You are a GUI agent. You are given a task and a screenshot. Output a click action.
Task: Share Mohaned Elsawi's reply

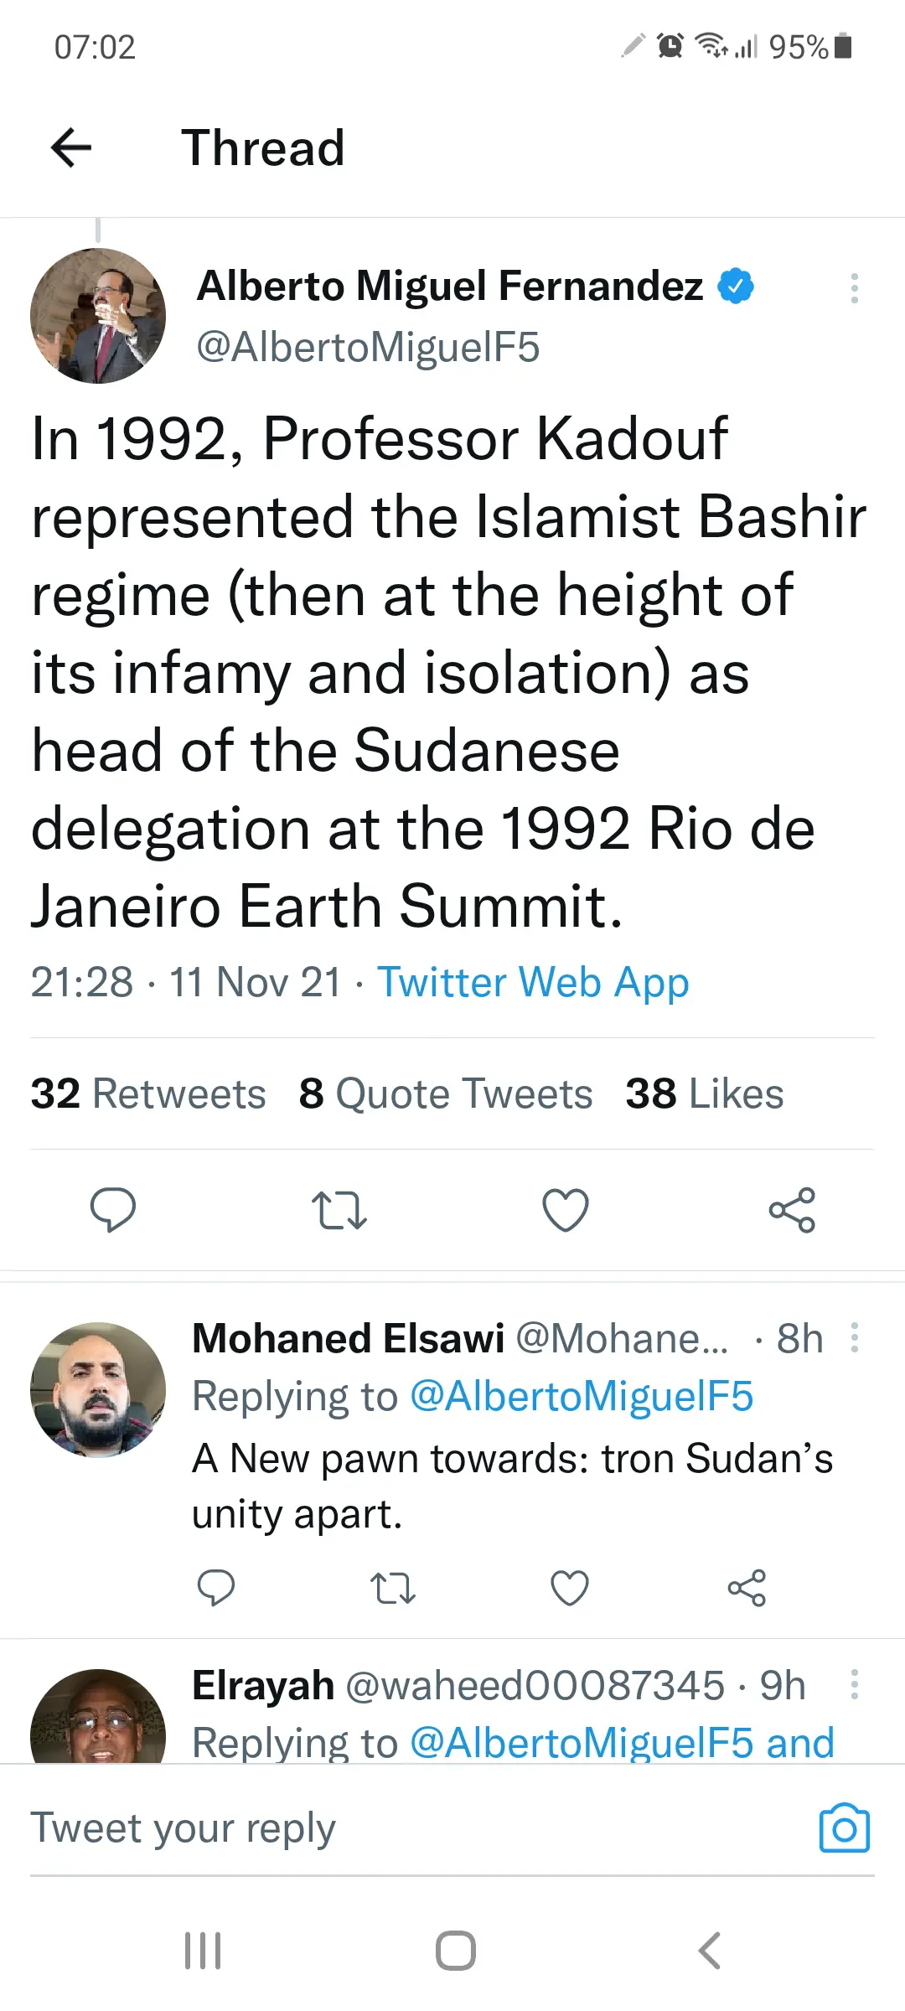click(747, 1588)
